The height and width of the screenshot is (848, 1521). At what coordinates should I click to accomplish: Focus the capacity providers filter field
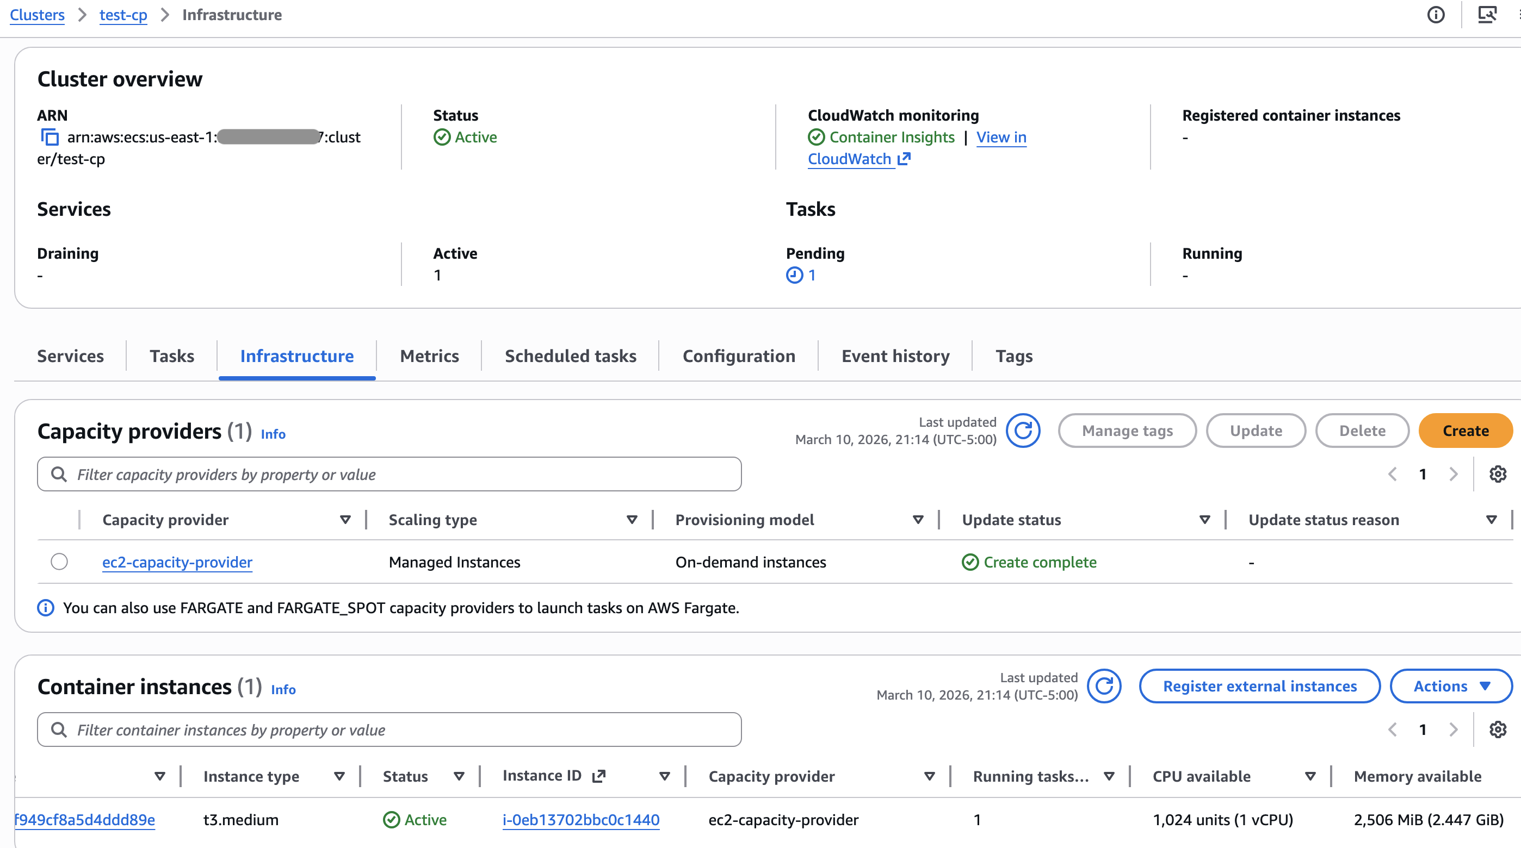coord(389,475)
